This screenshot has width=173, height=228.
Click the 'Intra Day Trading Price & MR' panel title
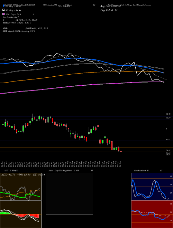point(64,171)
